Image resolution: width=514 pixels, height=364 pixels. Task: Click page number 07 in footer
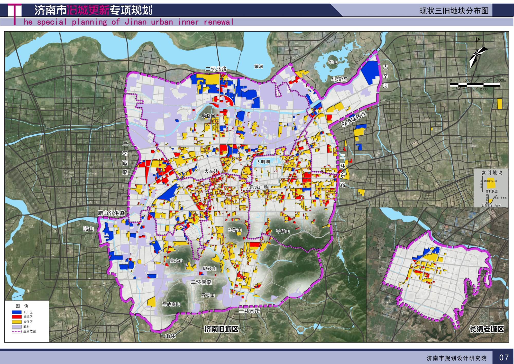[x=504, y=357]
